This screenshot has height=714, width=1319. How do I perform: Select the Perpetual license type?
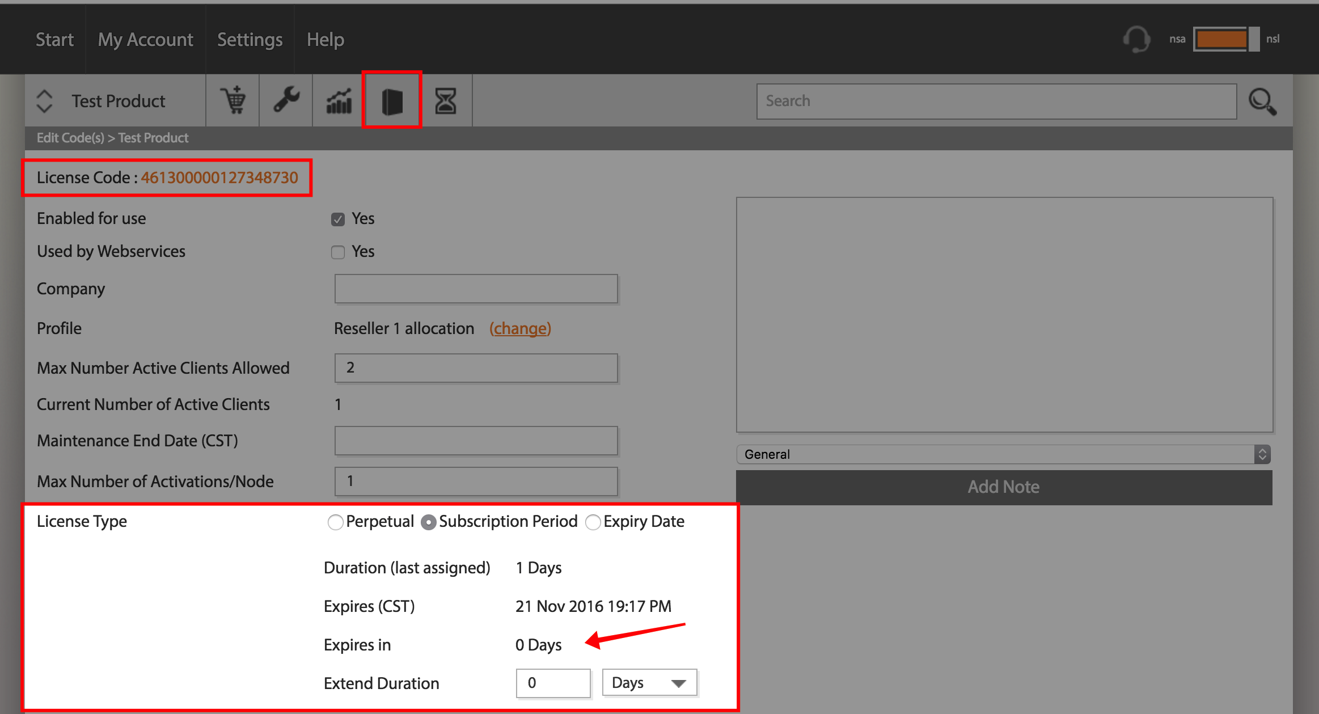coord(335,522)
